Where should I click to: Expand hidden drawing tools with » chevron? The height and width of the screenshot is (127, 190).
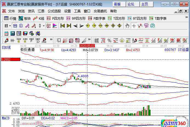coord(52,41)
